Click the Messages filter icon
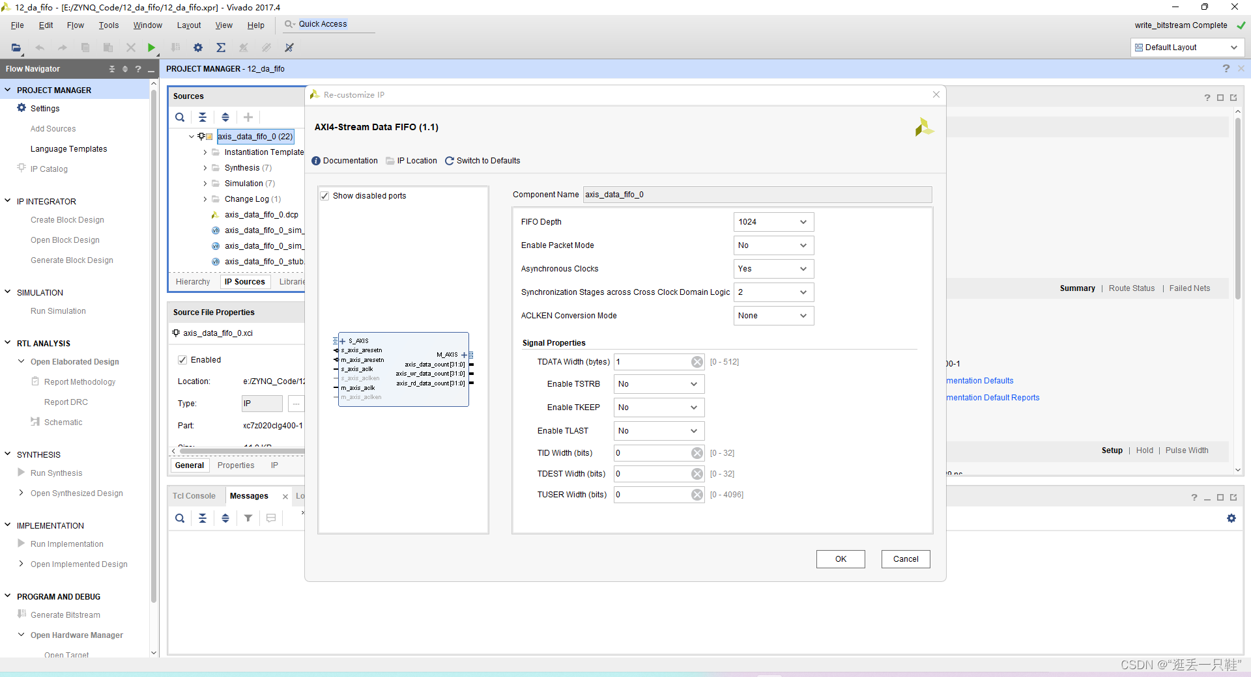Viewport: 1251px width, 677px height. coord(248,518)
